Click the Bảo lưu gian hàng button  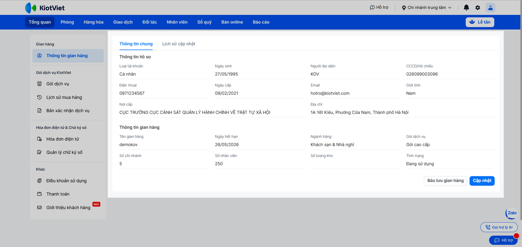pos(445,181)
